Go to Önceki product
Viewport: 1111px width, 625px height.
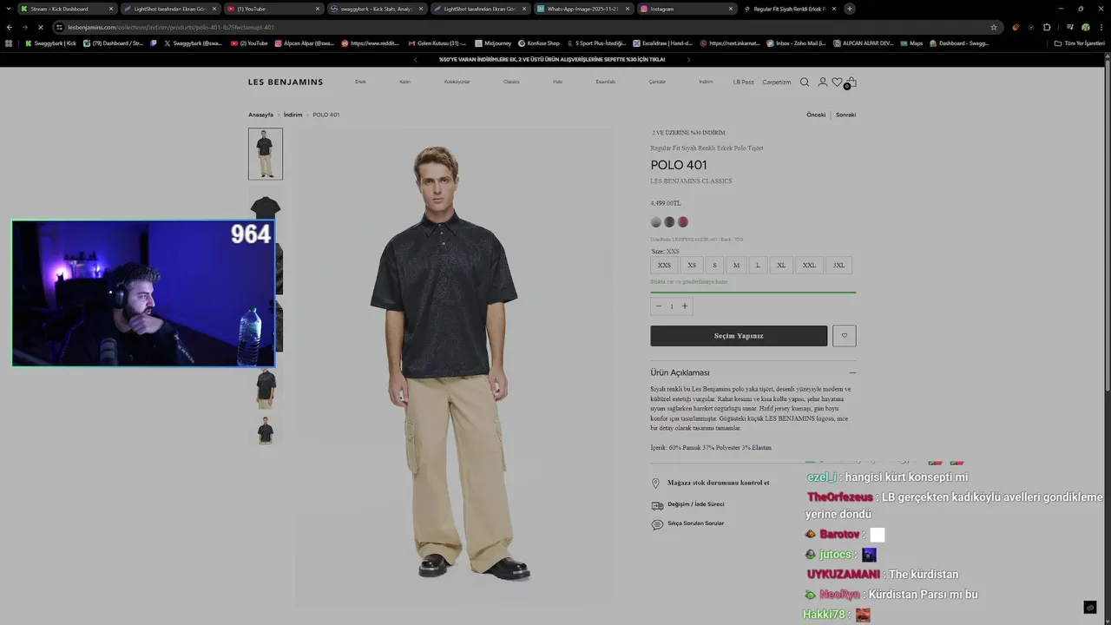[x=816, y=115]
